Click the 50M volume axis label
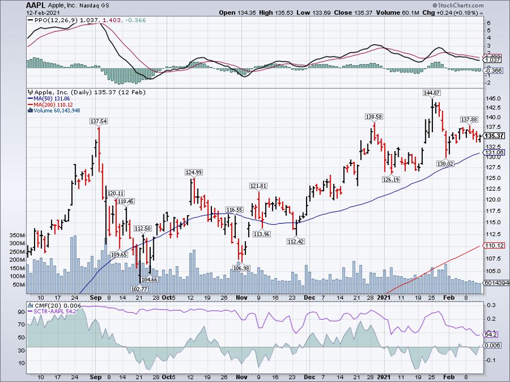Image resolution: width=510 pixels, height=382 pixels. (19, 285)
